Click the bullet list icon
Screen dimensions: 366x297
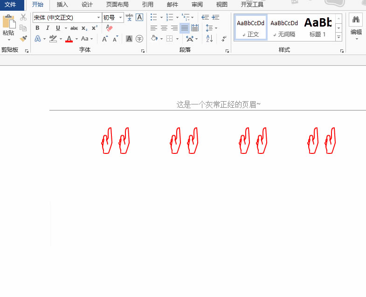point(153,17)
